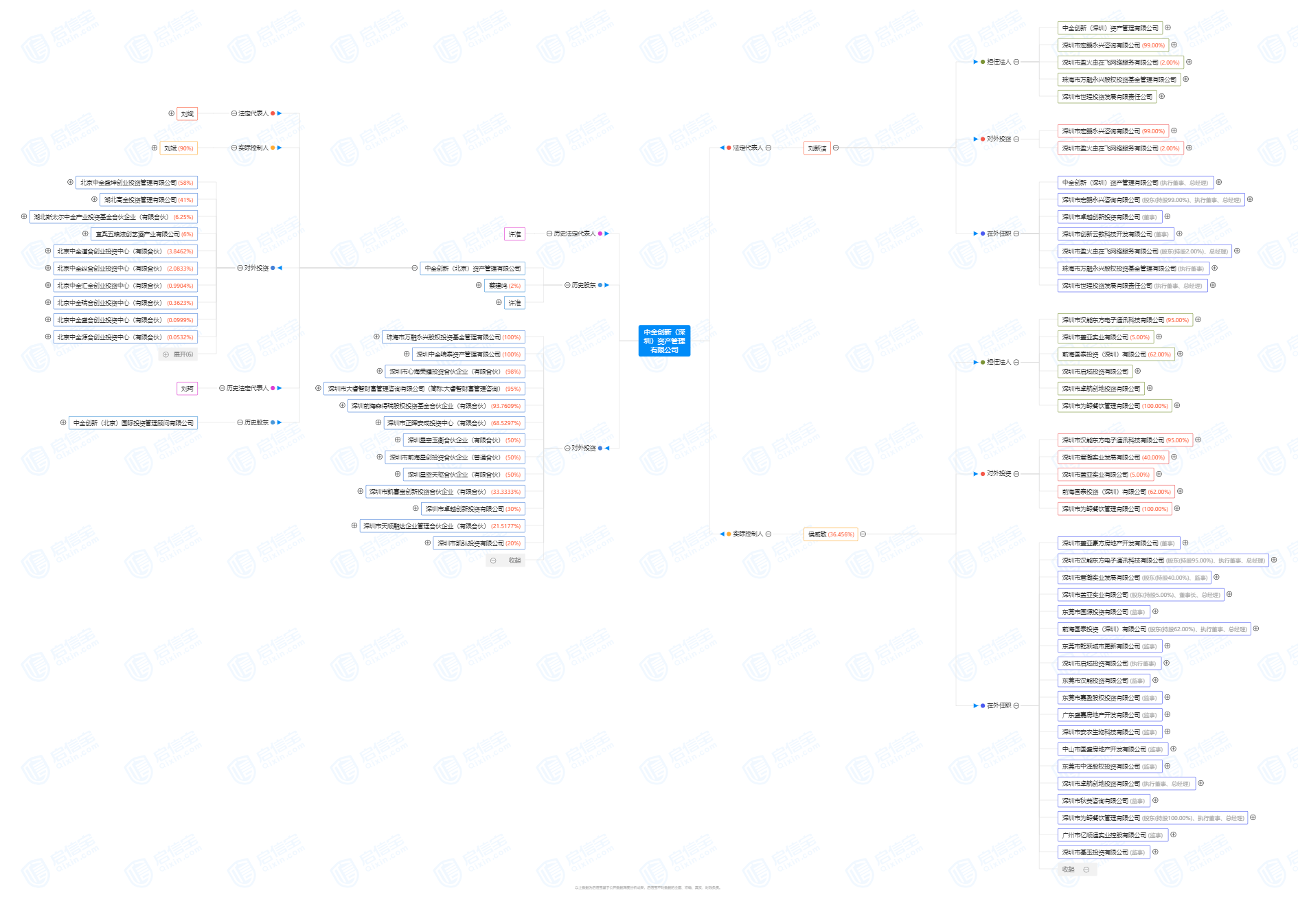
Task: Expand plus icon beside 蔡建鸣 (2%)
Action: (479, 285)
